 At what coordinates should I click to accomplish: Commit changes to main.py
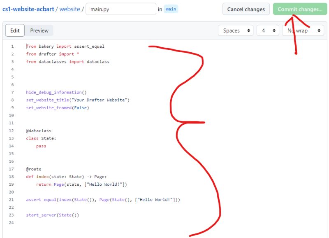pyautogui.click(x=300, y=9)
